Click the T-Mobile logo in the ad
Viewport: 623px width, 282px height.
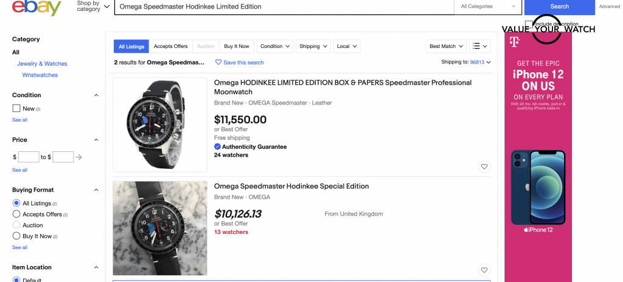point(514,42)
